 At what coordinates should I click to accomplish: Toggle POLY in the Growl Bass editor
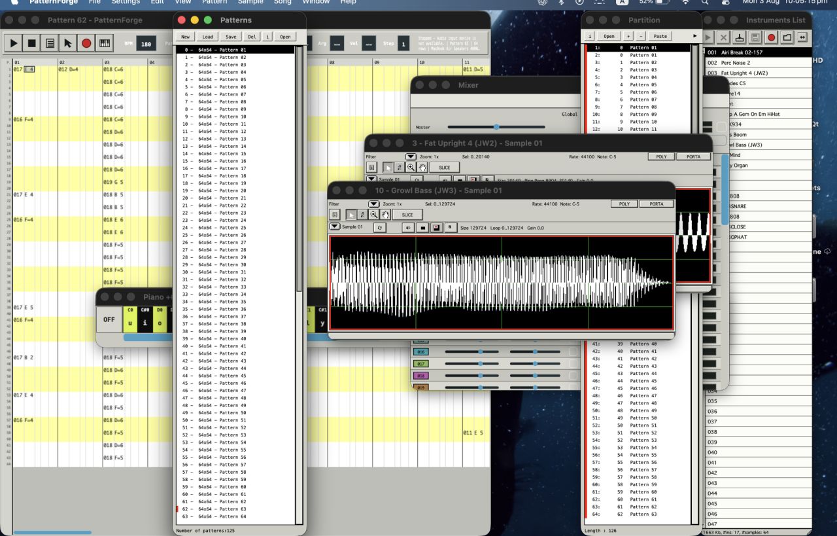pos(624,204)
